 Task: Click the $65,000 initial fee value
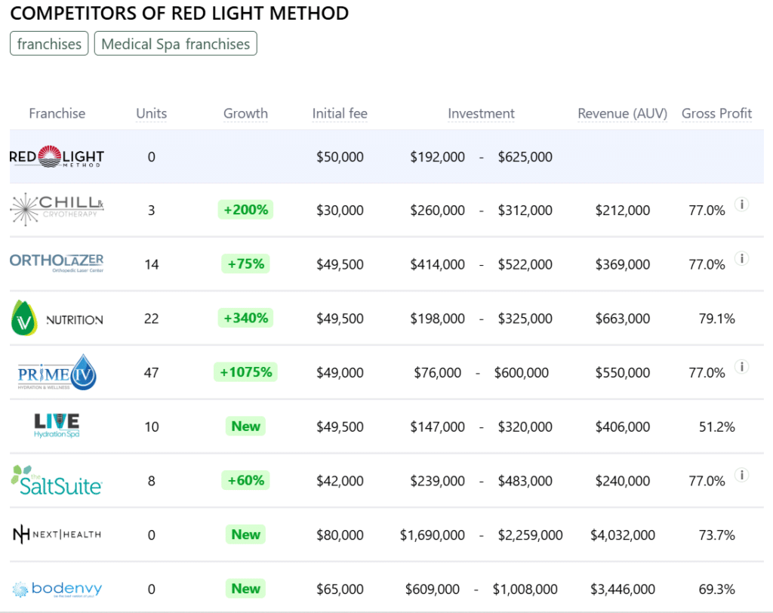[x=340, y=590]
